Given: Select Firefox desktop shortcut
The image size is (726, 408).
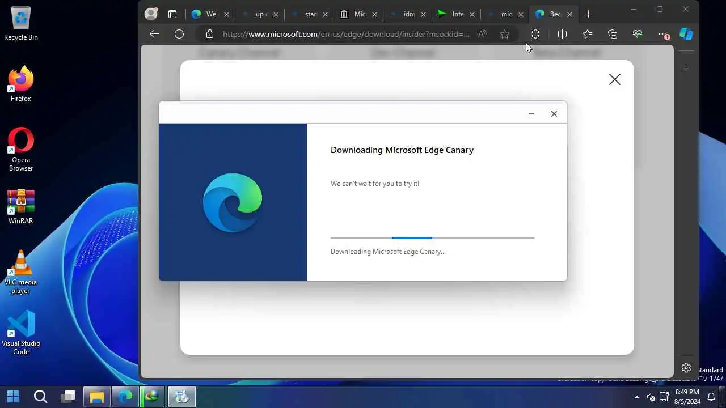Looking at the screenshot, I should pyautogui.click(x=21, y=85).
